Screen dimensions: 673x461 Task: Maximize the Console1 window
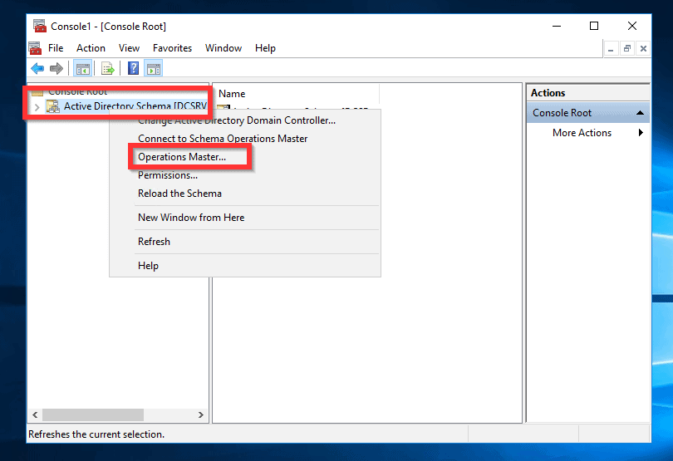tap(594, 27)
